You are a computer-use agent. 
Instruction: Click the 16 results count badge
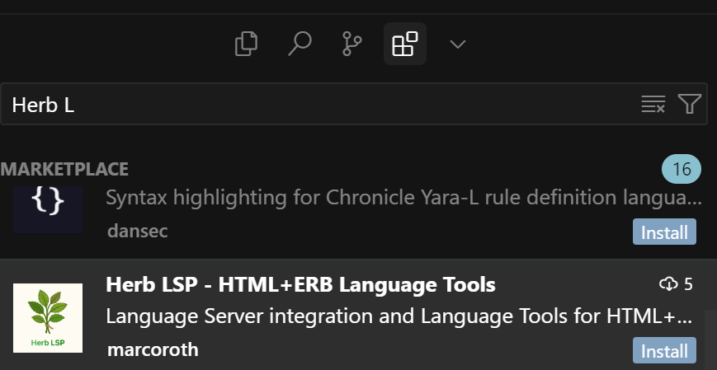pyautogui.click(x=681, y=171)
